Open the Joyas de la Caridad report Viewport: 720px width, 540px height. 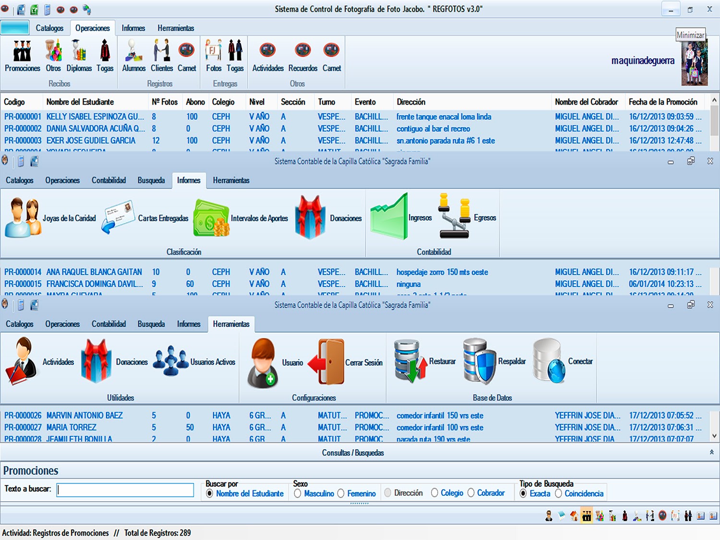[x=23, y=217]
